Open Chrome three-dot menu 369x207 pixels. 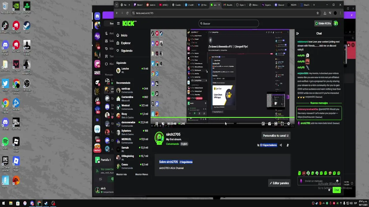pyautogui.click(x=340, y=13)
